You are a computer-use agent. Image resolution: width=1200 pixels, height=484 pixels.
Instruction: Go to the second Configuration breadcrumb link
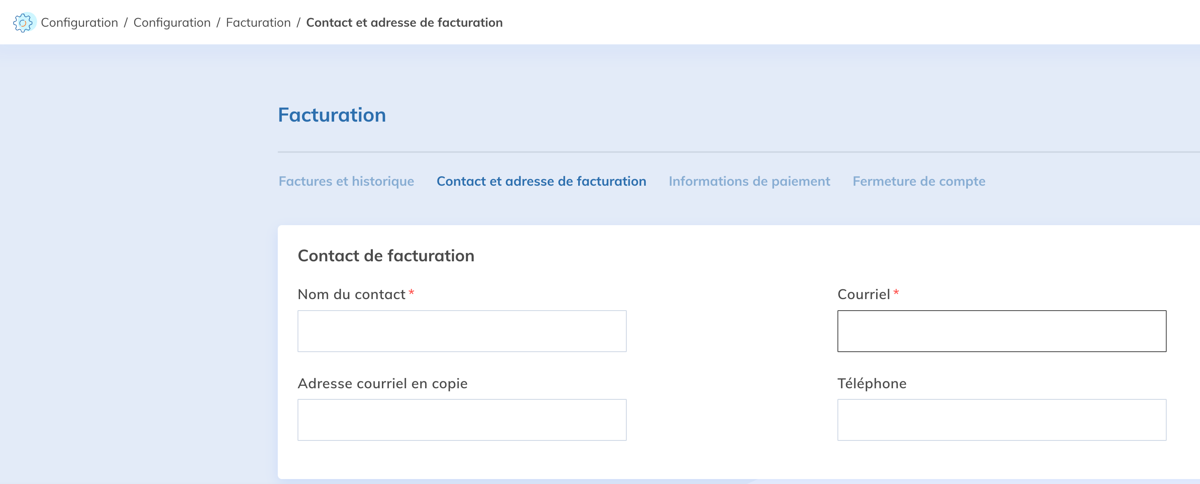pyautogui.click(x=172, y=22)
